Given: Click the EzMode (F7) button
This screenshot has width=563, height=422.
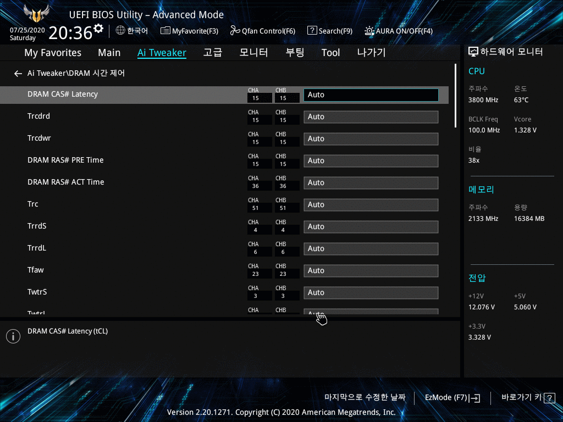Looking at the screenshot, I should tap(452, 398).
